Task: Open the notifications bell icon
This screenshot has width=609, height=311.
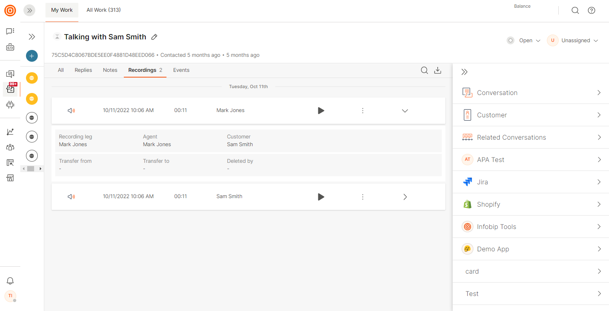Action: (x=10, y=281)
